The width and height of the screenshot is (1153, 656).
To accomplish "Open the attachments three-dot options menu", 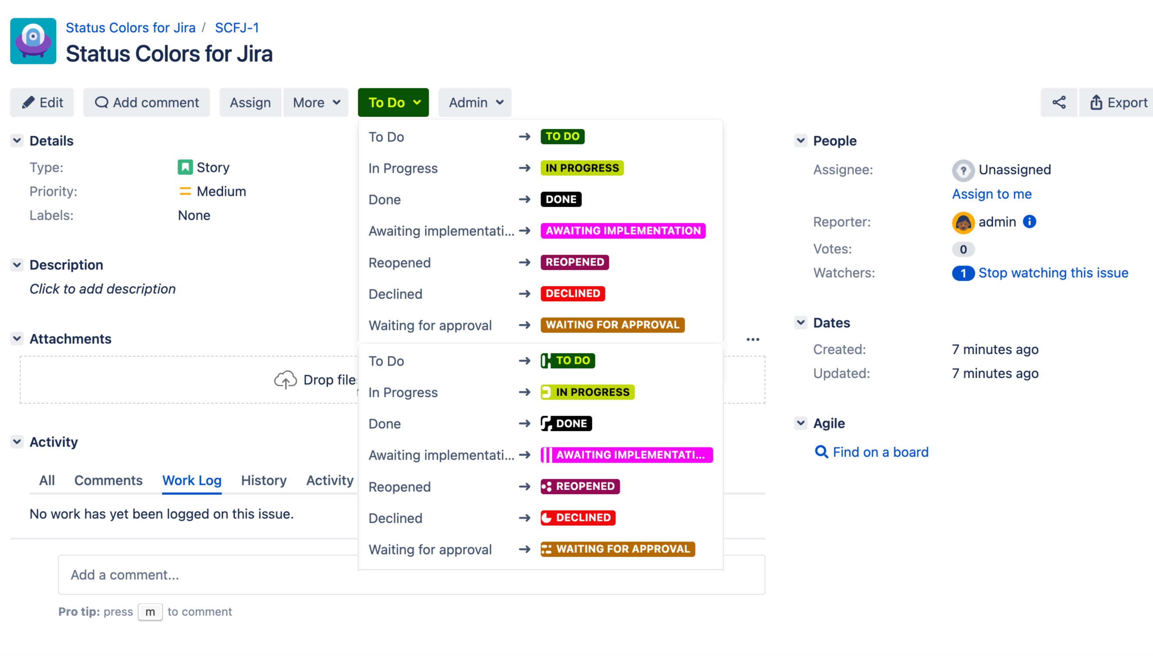I will pos(753,339).
